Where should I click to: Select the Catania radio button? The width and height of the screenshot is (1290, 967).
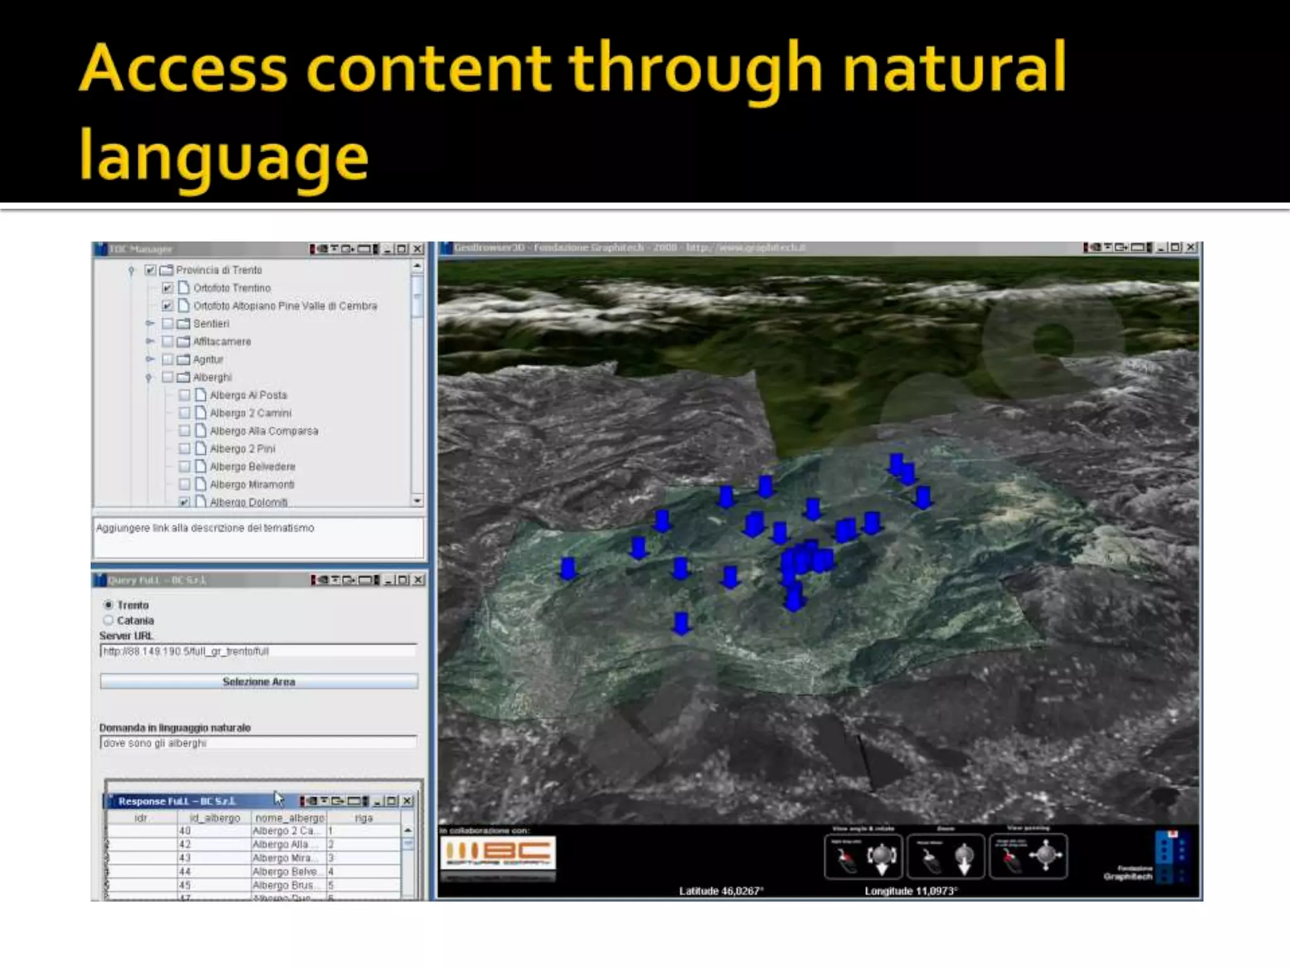pos(108,621)
